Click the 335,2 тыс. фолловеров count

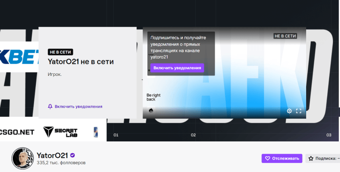coord(61,163)
